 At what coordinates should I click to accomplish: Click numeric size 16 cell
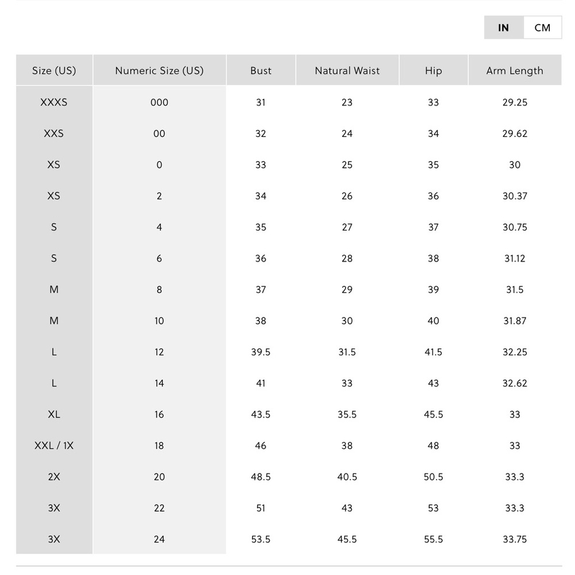[x=159, y=415]
